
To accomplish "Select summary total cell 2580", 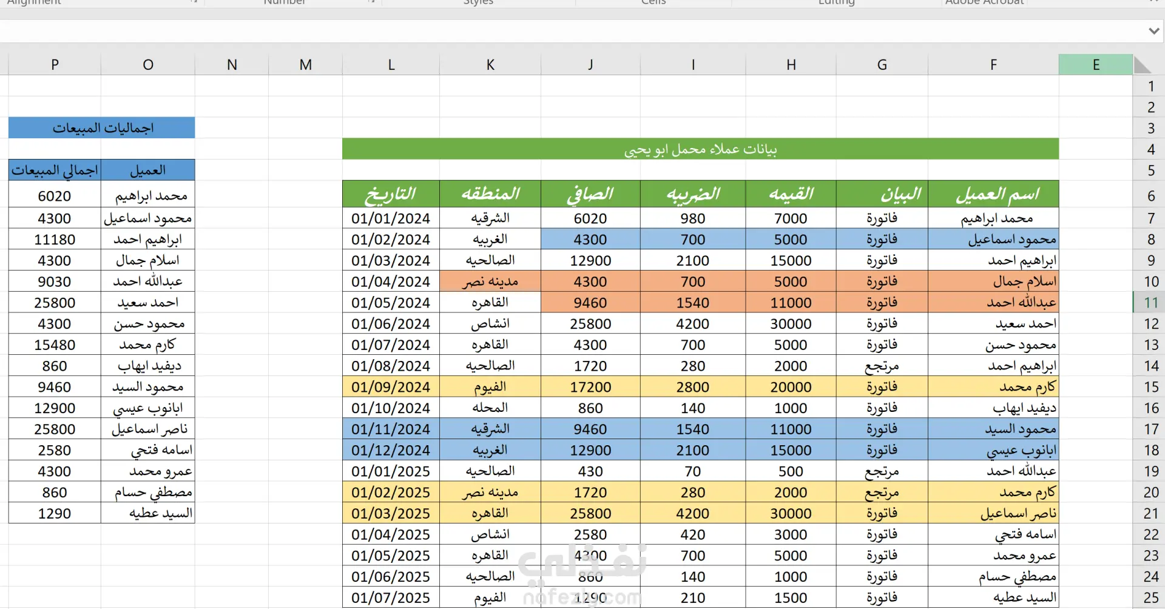I will click(55, 450).
